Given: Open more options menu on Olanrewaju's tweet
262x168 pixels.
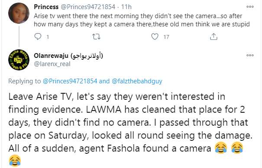Looking at the screenshot, I should (x=250, y=55).
